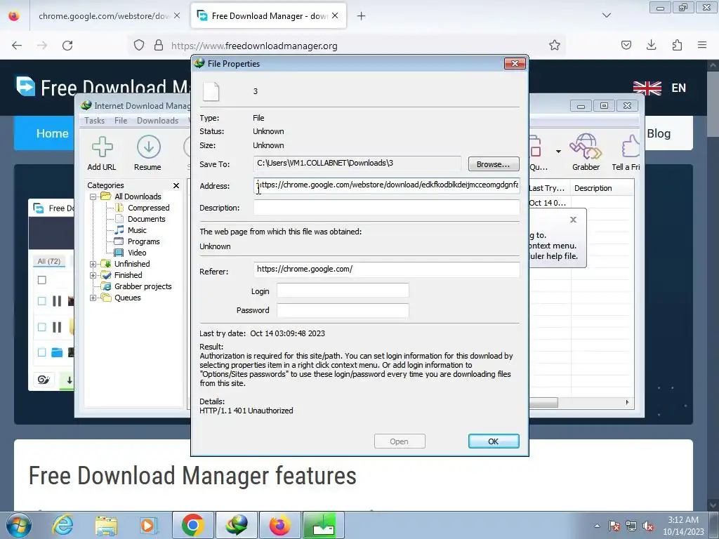Click the Description field
The image size is (719, 539).
coord(387,207)
